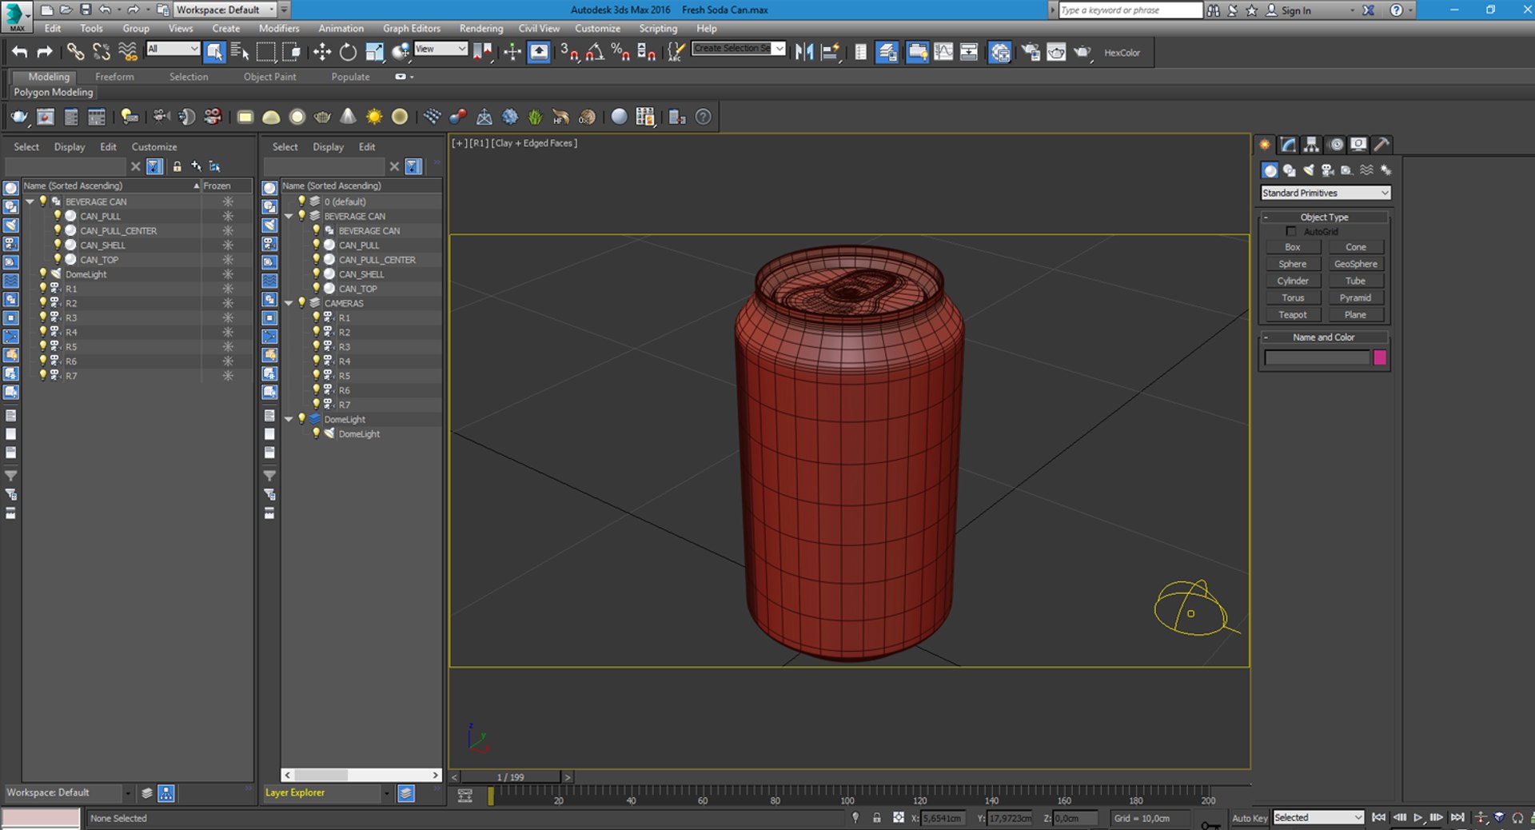
Task: Activate the Select Object arrow tool
Action: (214, 53)
